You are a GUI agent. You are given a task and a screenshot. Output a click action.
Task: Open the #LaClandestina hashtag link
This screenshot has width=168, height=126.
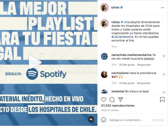[122, 37]
